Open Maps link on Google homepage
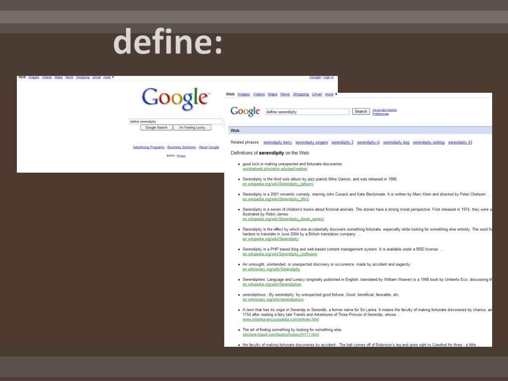This screenshot has height=381, width=508. 59,77
